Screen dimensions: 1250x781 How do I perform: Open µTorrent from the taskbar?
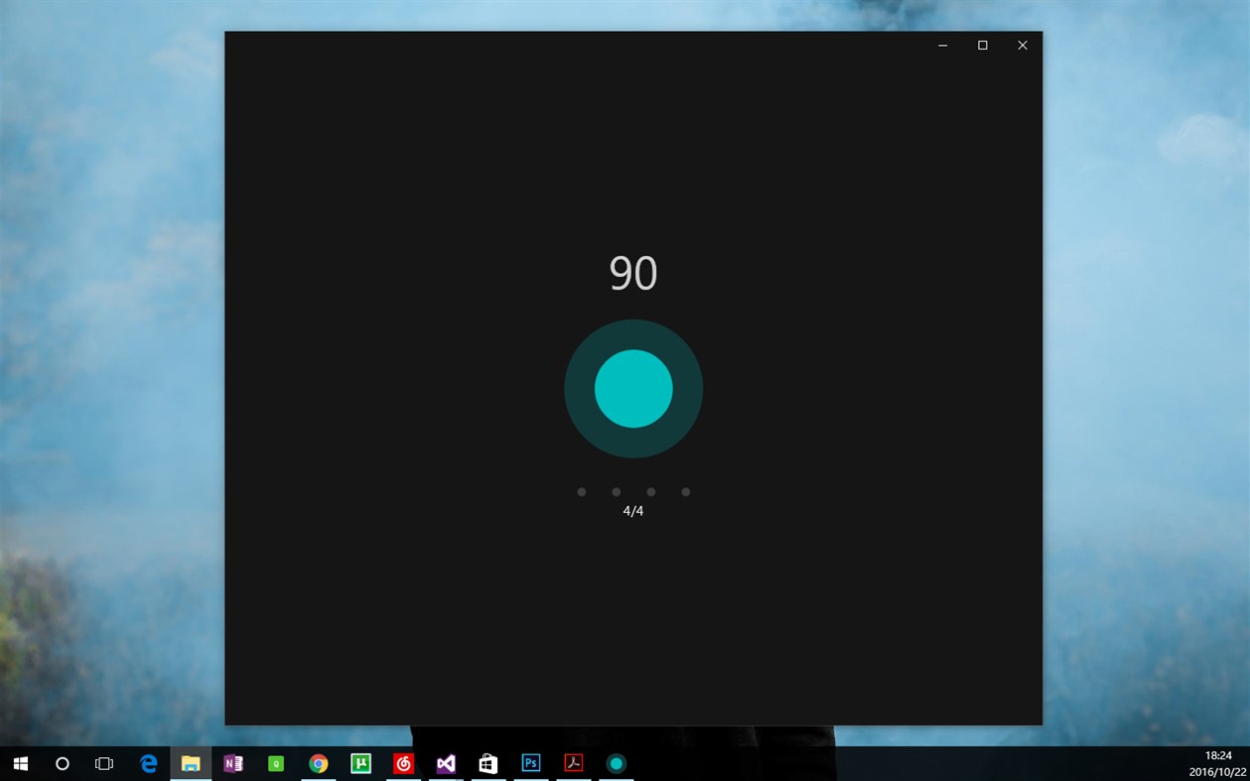tap(361, 763)
